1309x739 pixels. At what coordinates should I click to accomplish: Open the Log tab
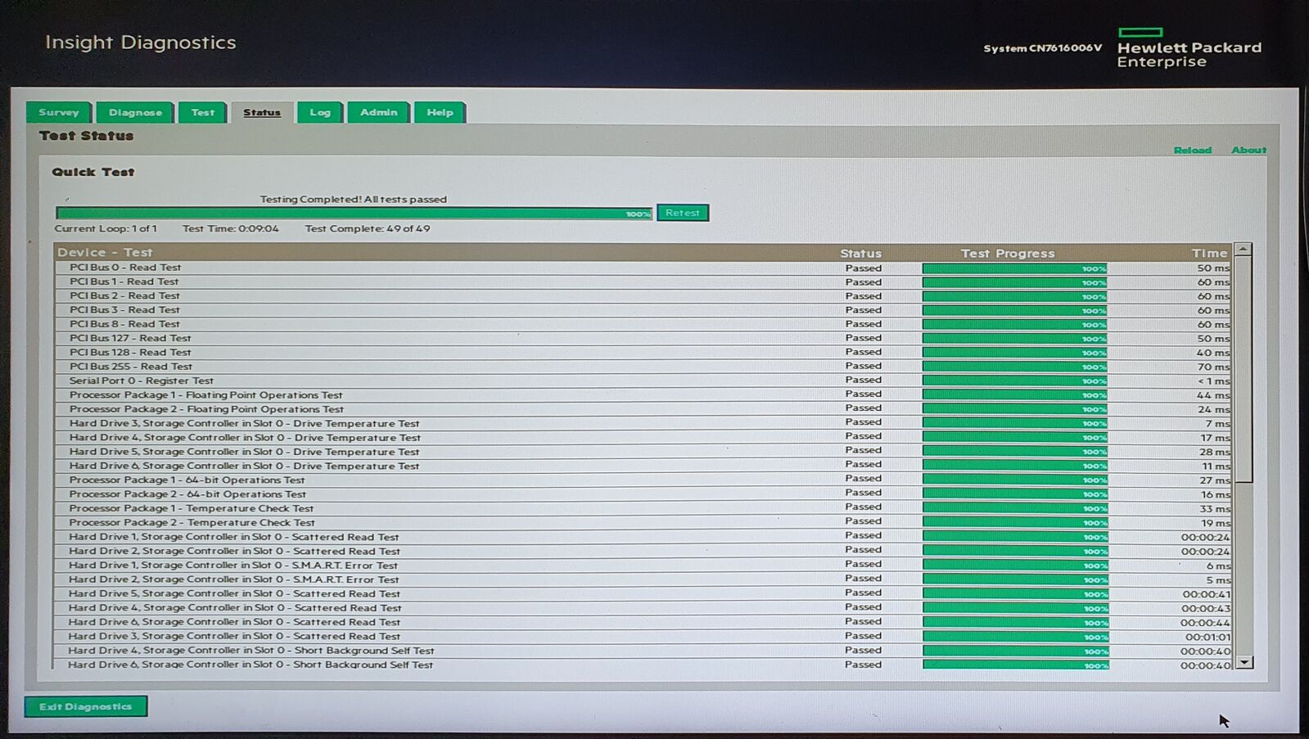pos(319,112)
